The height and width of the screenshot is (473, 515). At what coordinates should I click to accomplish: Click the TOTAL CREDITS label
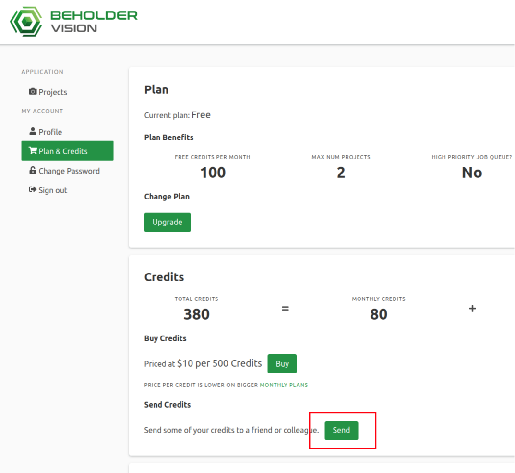(196, 299)
